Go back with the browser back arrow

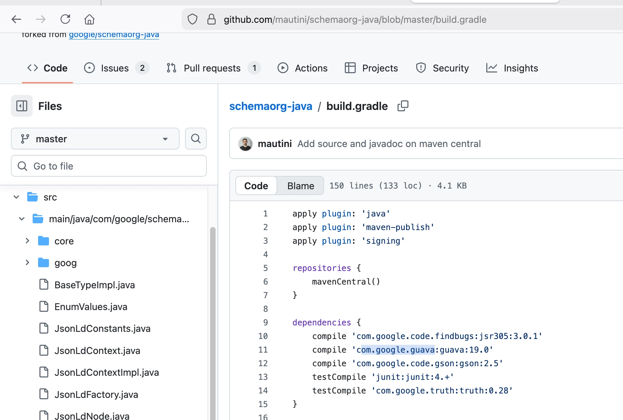(x=16, y=19)
